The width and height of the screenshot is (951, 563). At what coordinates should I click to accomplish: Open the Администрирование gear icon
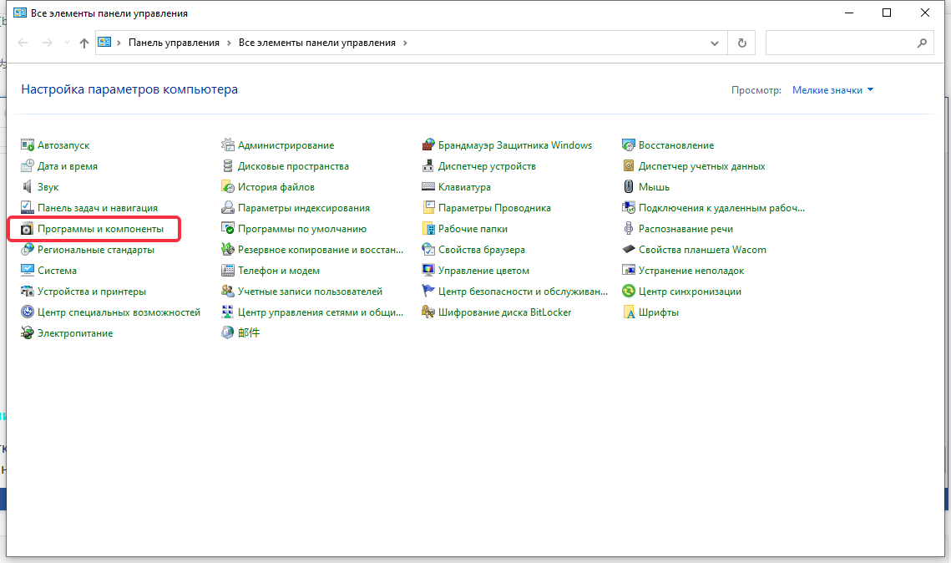(x=227, y=145)
